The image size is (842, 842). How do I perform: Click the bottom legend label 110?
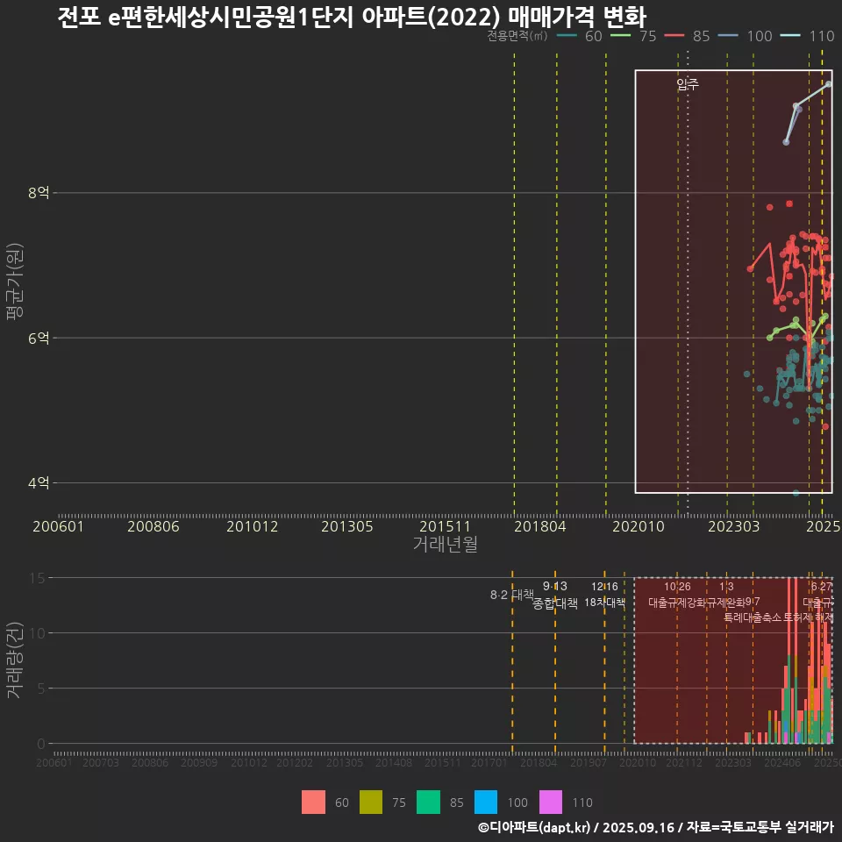pos(582,803)
